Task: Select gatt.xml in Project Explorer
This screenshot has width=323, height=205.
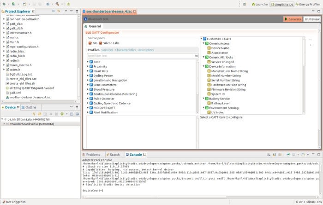Action: (15, 93)
